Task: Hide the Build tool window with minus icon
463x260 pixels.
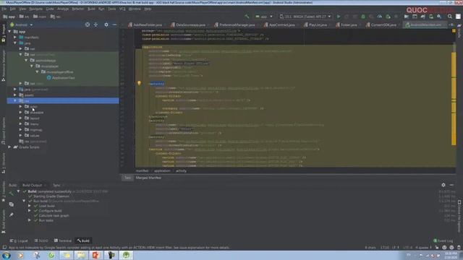Action: [451, 185]
